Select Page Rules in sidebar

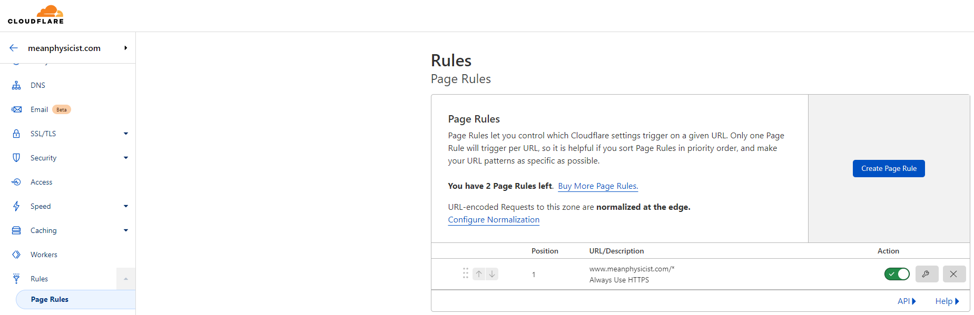point(50,299)
